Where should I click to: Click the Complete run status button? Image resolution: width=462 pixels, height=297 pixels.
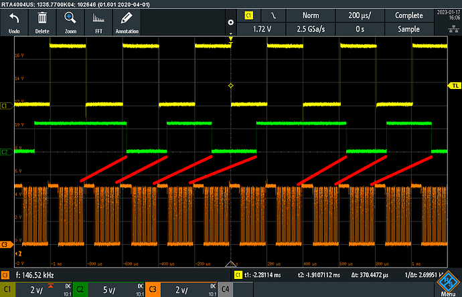coord(408,15)
